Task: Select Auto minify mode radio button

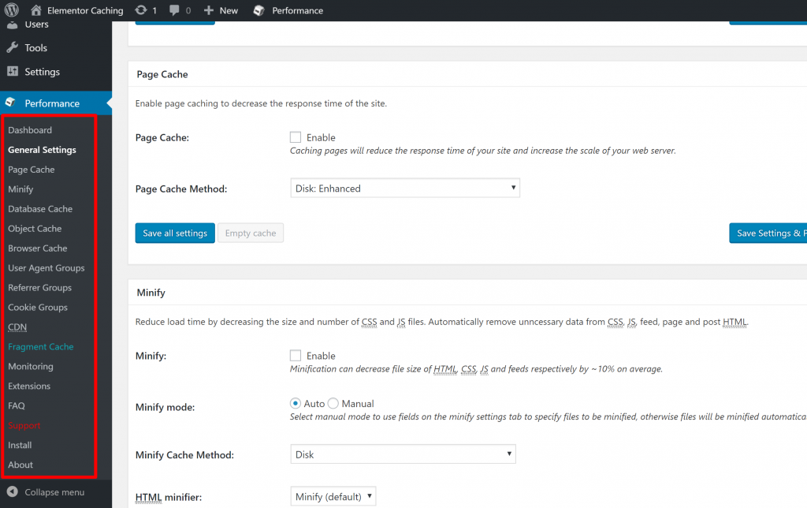Action: [x=296, y=403]
